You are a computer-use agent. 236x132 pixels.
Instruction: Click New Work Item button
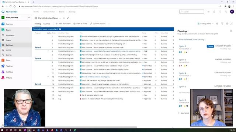coord(63,23)
